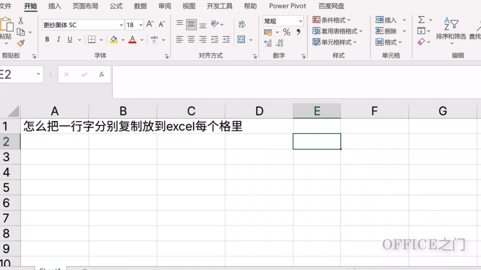Expand the number format dropdown showing 常规
This screenshot has width=481, height=270.
click(300, 21)
